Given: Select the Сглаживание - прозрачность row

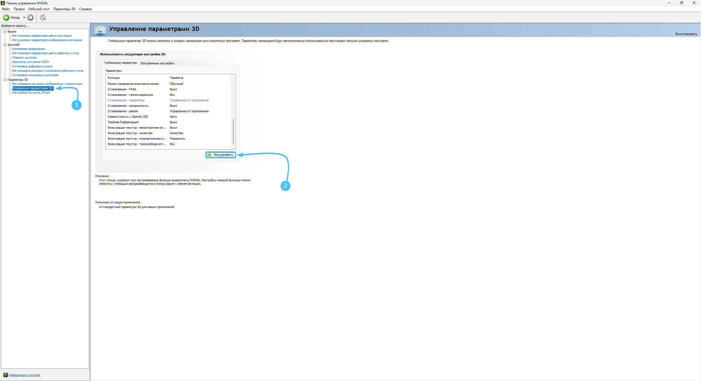Looking at the screenshot, I should tap(168, 106).
